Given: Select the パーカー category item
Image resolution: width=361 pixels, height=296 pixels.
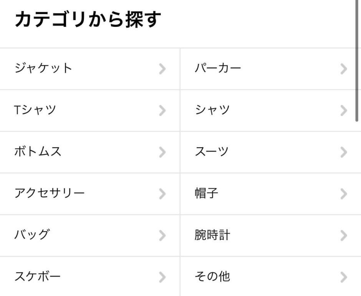Looking at the screenshot, I should [x=218, y=69].
